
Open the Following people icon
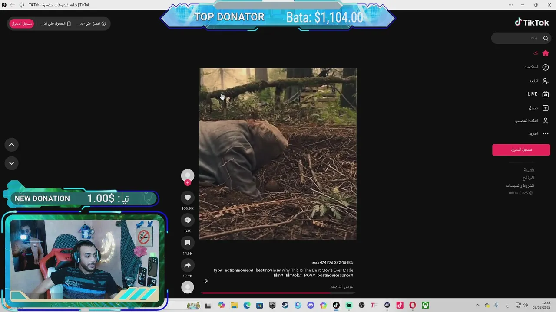click(x=546, y=81)
